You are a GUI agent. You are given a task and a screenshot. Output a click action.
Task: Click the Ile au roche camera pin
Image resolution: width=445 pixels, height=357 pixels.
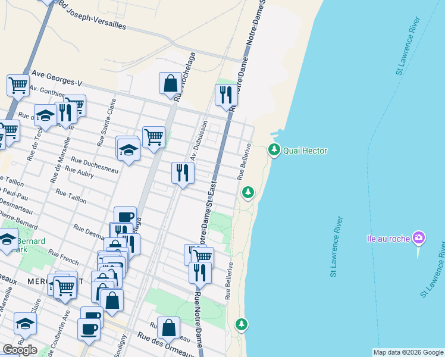[x=419, y=238]
